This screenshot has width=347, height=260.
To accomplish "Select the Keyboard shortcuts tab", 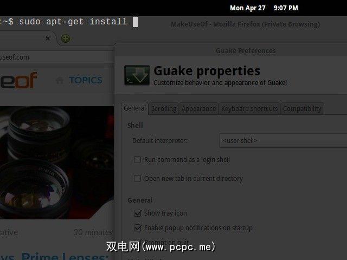I will coord(249,109).
